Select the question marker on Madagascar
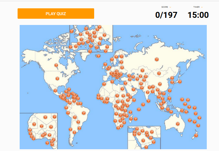Viewport: 219px width, 151px height. click(x=131, y=119)
